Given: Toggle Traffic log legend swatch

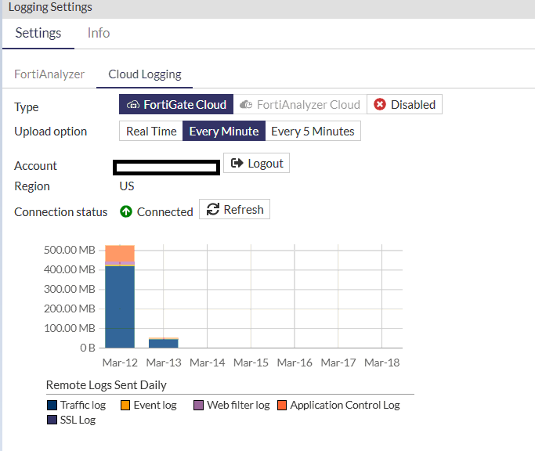Looking at the screenshot, I should click(x=52, y=405).
